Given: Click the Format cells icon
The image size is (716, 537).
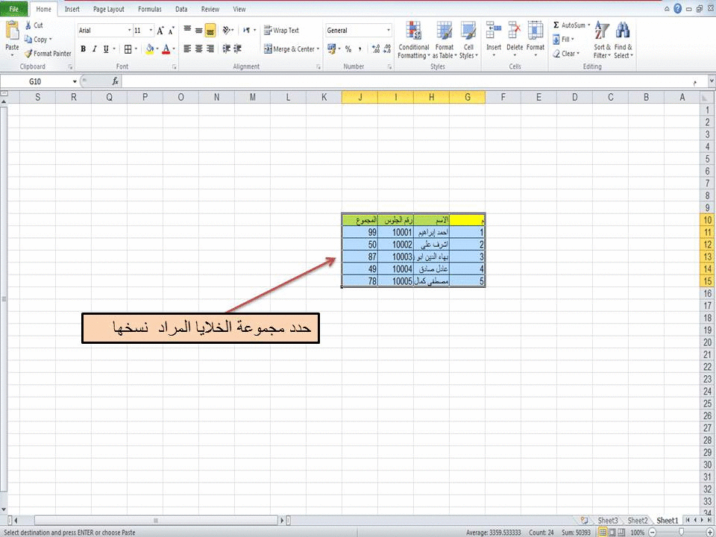Looking at the screenshot, I should 536,30.
